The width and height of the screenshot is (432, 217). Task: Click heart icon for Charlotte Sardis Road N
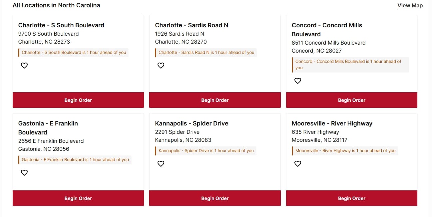click(x=161, y=66)
